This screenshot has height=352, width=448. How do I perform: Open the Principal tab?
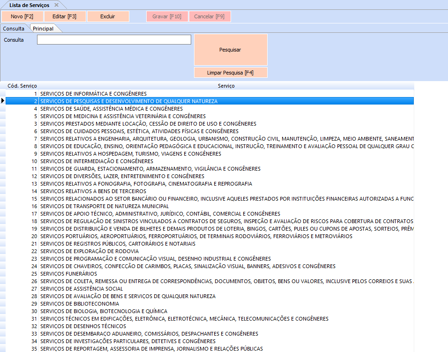43,29
